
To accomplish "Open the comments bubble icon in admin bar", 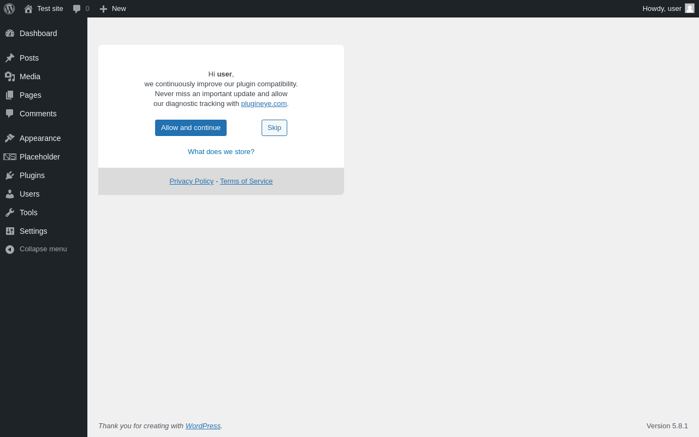I will 77,9.
